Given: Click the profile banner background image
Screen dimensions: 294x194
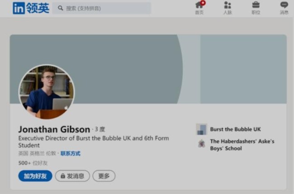Looking at the screenshot, I should pyautogui.click(x=148, y=69).
